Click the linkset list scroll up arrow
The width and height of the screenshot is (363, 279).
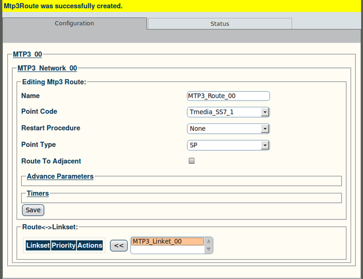click(208, 241)
